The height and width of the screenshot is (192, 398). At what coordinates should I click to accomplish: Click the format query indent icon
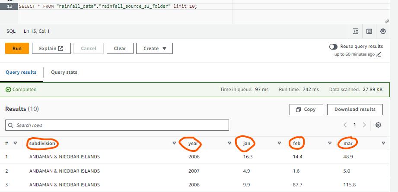coord(356,31)
